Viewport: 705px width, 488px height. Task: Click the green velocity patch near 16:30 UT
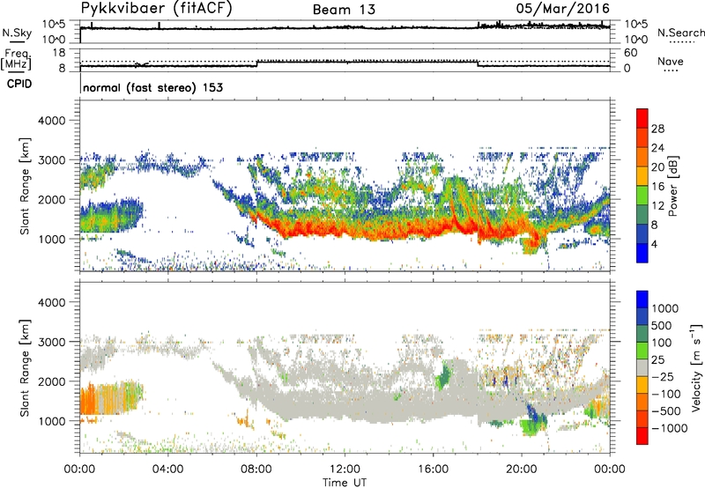(444, 376)
